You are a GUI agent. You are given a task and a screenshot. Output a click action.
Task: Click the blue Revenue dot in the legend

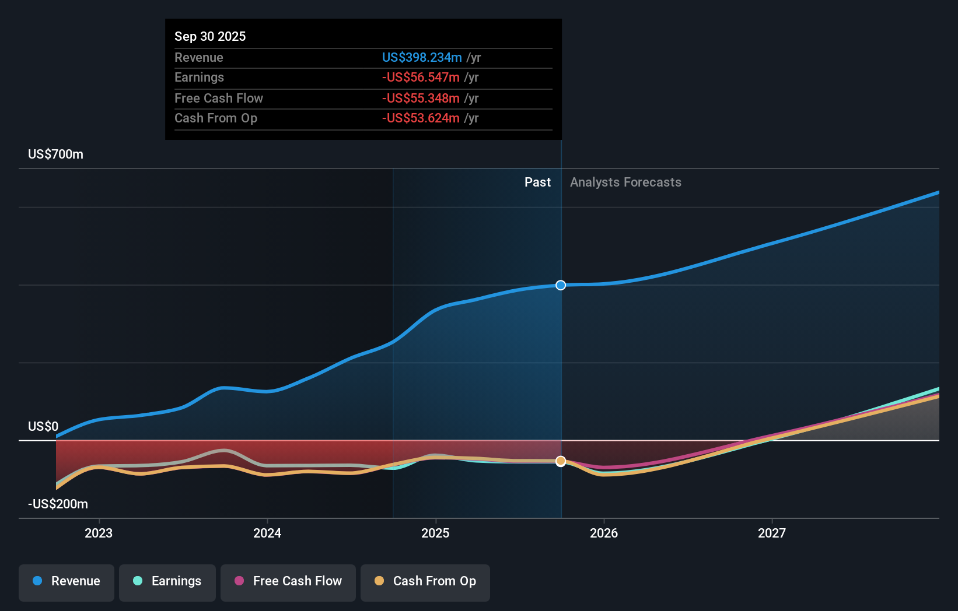(38, 582)
